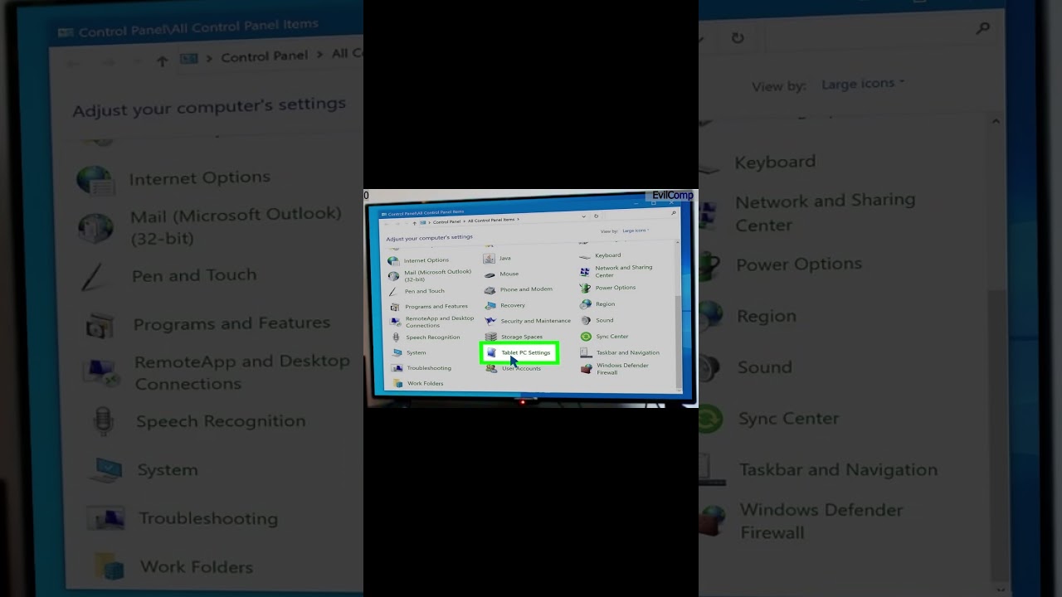The width and height of the screenshot is (1062, 597).
Task: Open Storage Spaces item
Action: pyautogui.click(x=514, y=337)
